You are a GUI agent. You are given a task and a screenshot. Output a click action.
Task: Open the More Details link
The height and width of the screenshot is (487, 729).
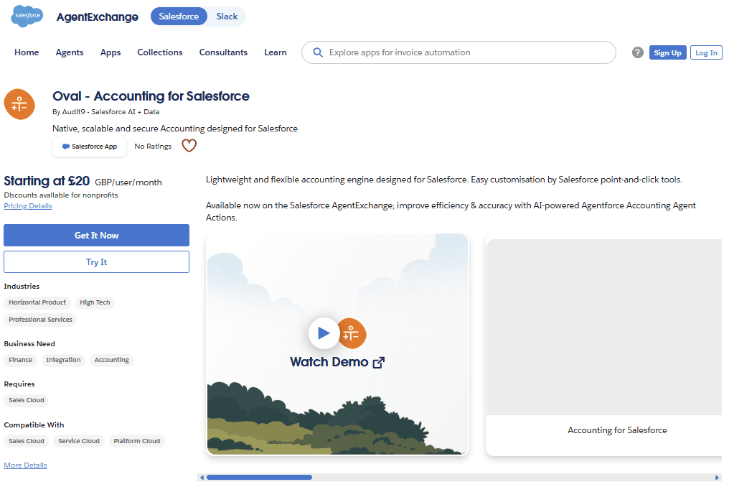pos(26,465)
